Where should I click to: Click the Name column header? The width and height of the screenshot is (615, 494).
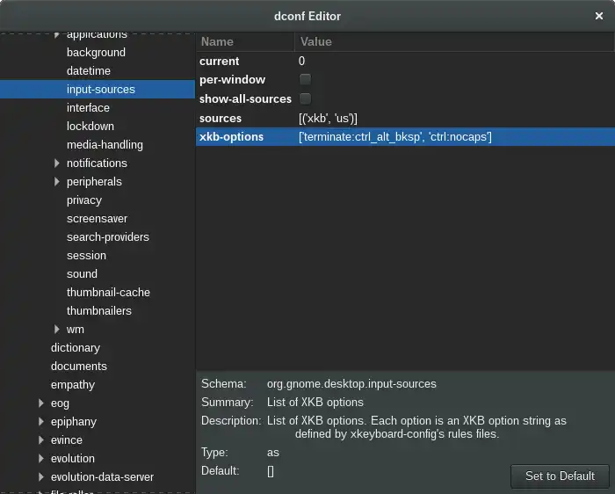(x=245, y=41)
